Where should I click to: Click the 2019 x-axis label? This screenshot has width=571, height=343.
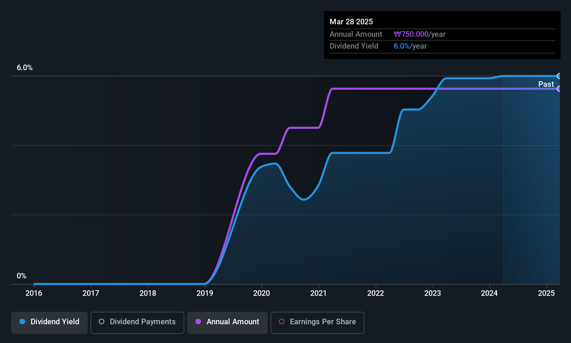tap(205, 293)
